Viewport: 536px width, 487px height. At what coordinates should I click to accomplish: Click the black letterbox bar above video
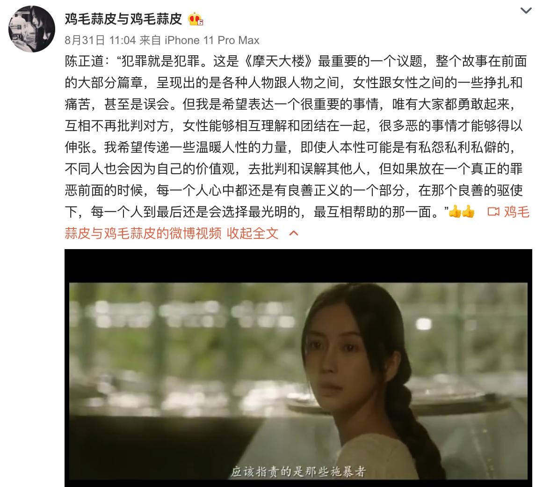[298, 266]
